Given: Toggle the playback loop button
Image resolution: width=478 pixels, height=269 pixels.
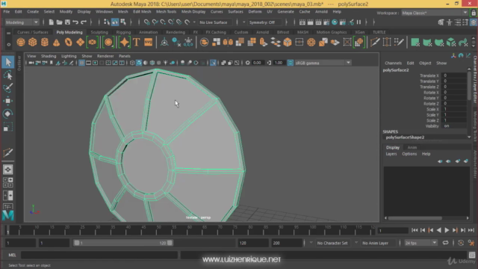Looking at the screenshot, I should (445, 243).
